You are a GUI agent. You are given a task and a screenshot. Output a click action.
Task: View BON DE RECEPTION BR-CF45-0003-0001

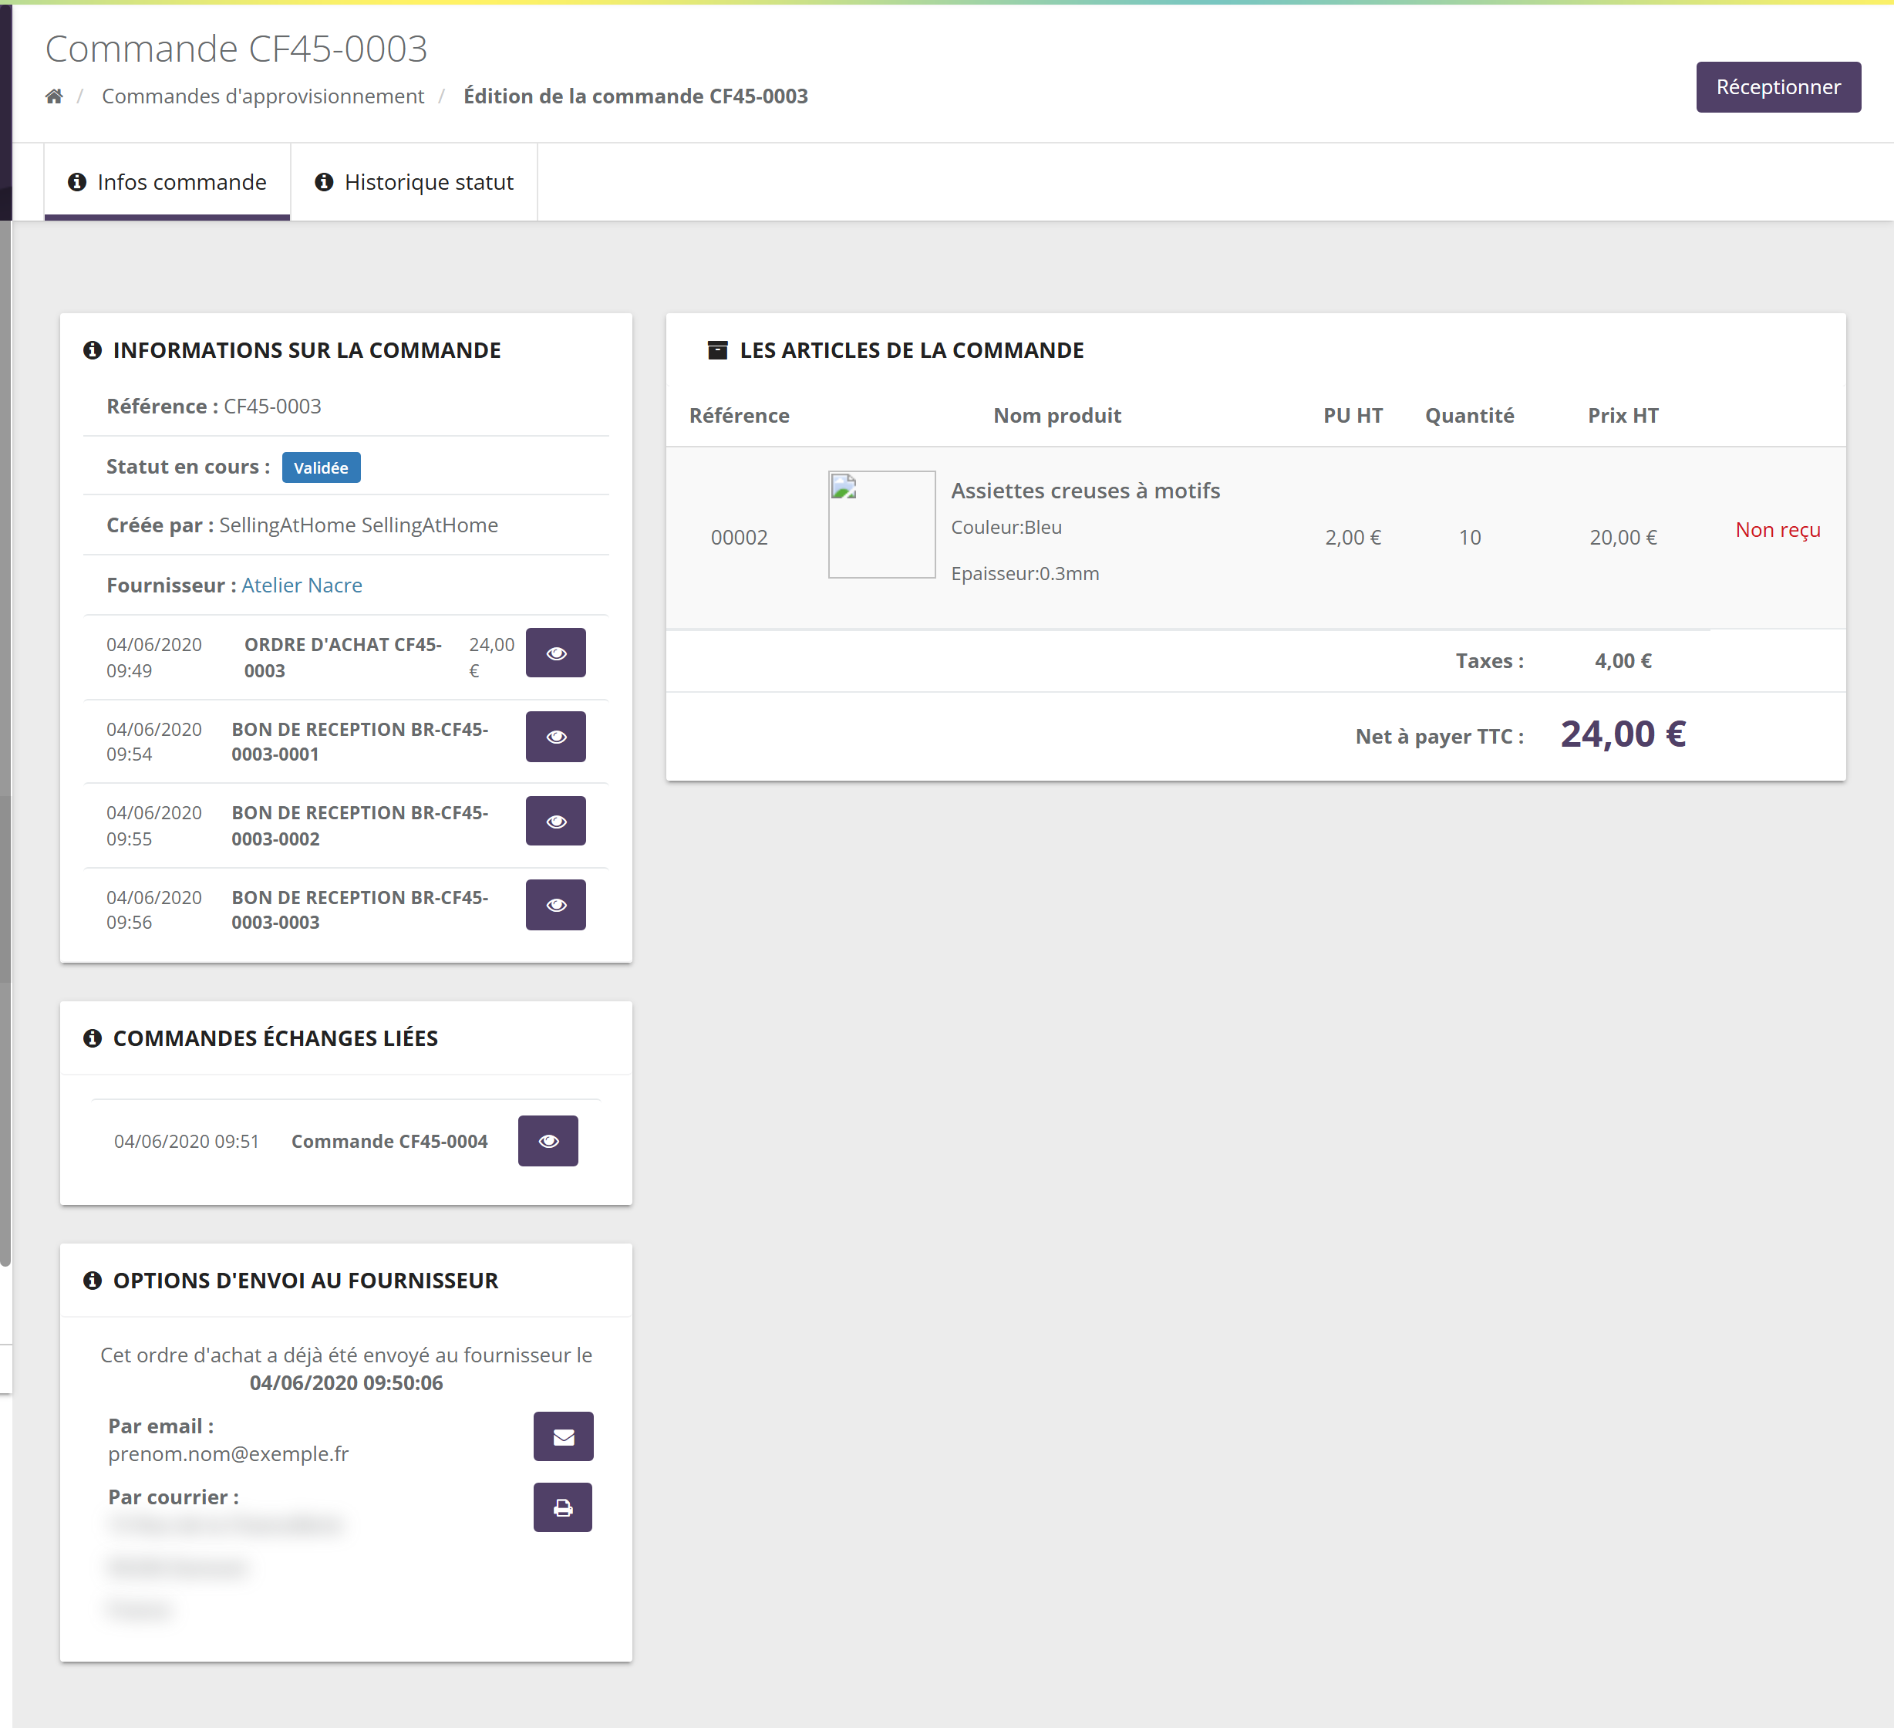coord(555,737)
